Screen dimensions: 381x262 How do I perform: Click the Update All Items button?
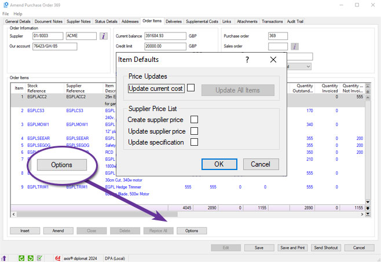(x=238, y=90)
